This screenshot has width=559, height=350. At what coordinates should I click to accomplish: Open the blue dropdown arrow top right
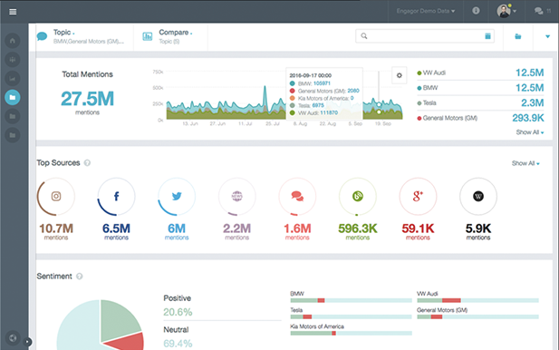pyautogui.click(x=547, y=36)
